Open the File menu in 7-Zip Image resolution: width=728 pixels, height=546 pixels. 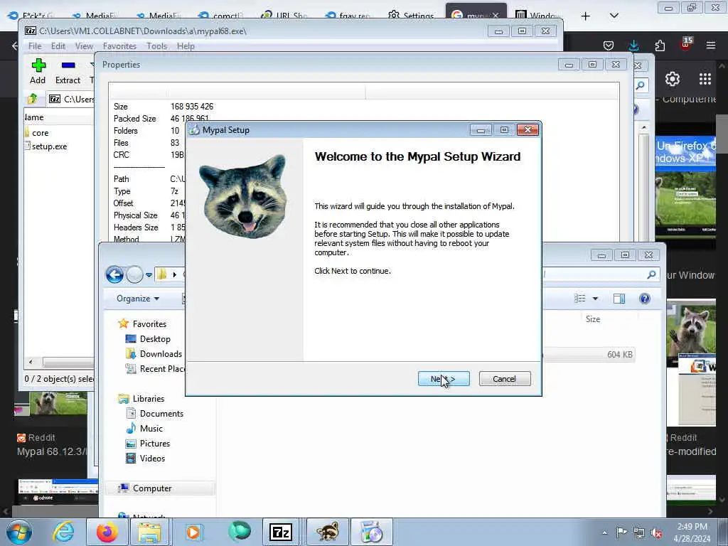tap(35, 46)
